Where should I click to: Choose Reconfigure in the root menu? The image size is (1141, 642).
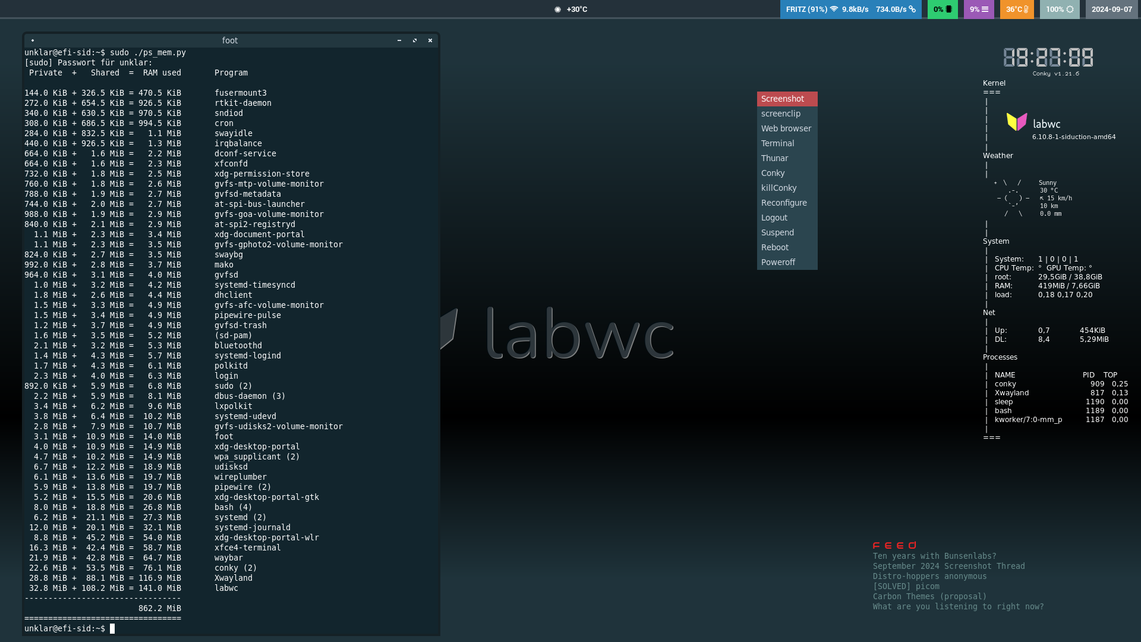coord(787,203)
